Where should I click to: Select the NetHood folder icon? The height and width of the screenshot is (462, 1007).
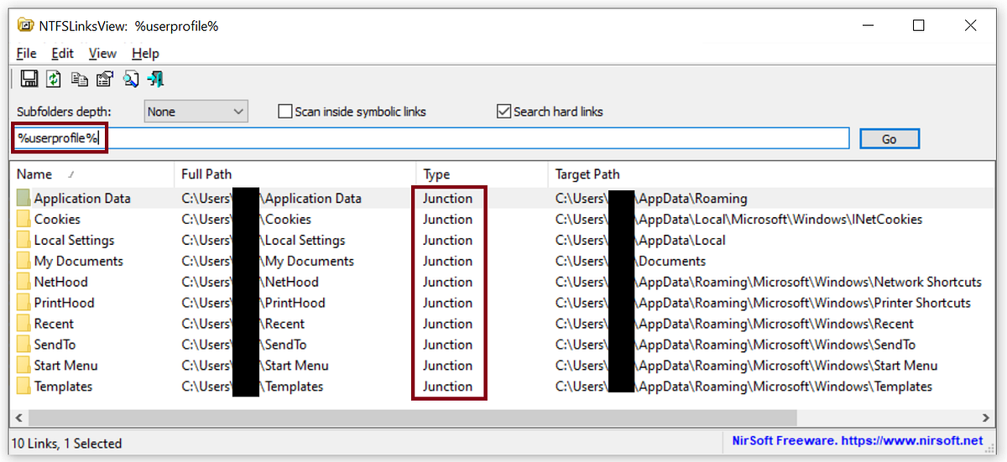[23, 283]
